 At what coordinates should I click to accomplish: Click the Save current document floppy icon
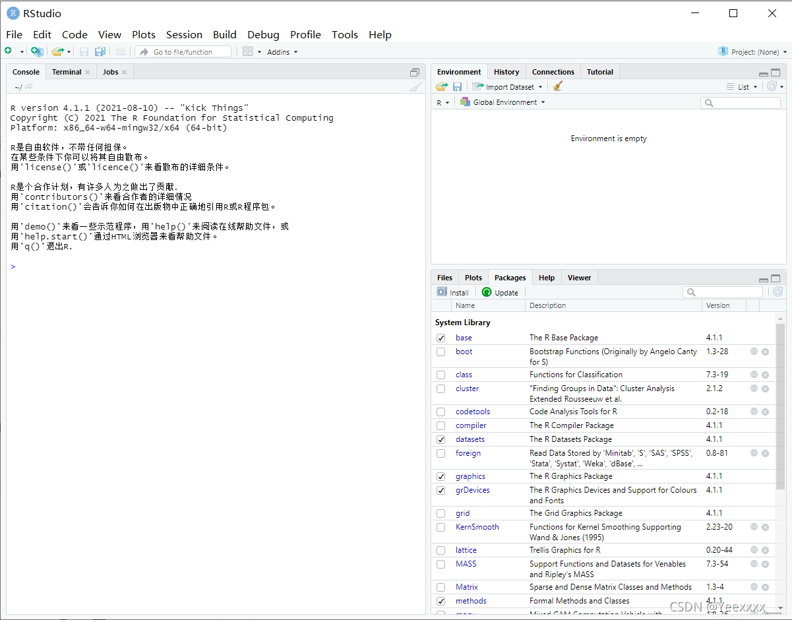click(x=84, y=51)
